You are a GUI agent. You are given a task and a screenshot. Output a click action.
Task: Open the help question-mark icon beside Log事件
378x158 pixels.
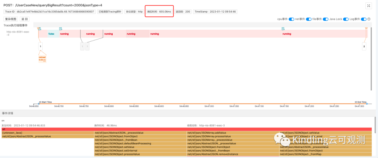[369, 19]
